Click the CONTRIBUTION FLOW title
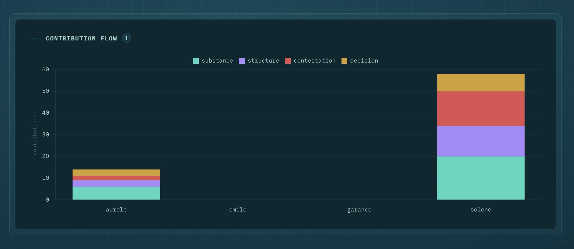This screenshot has width=574, height=249. (81, 38)
